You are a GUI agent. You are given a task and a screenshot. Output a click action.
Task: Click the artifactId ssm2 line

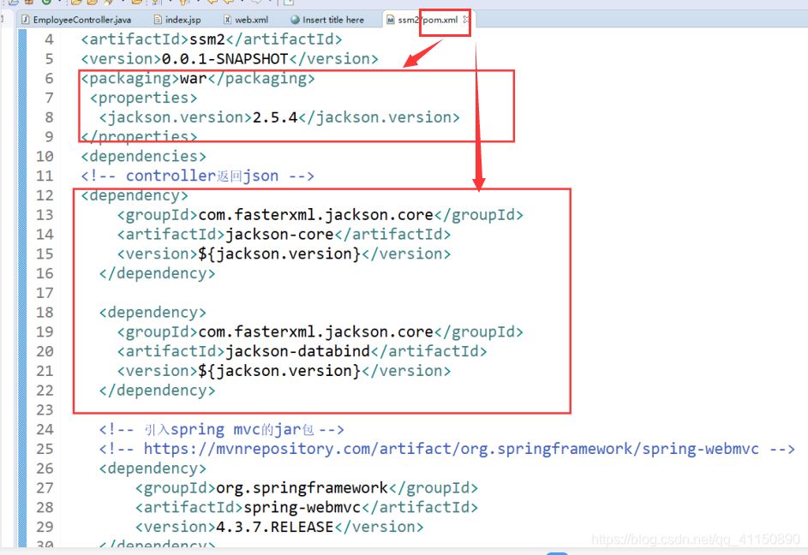pyautogui.click(x=212, y=39)
